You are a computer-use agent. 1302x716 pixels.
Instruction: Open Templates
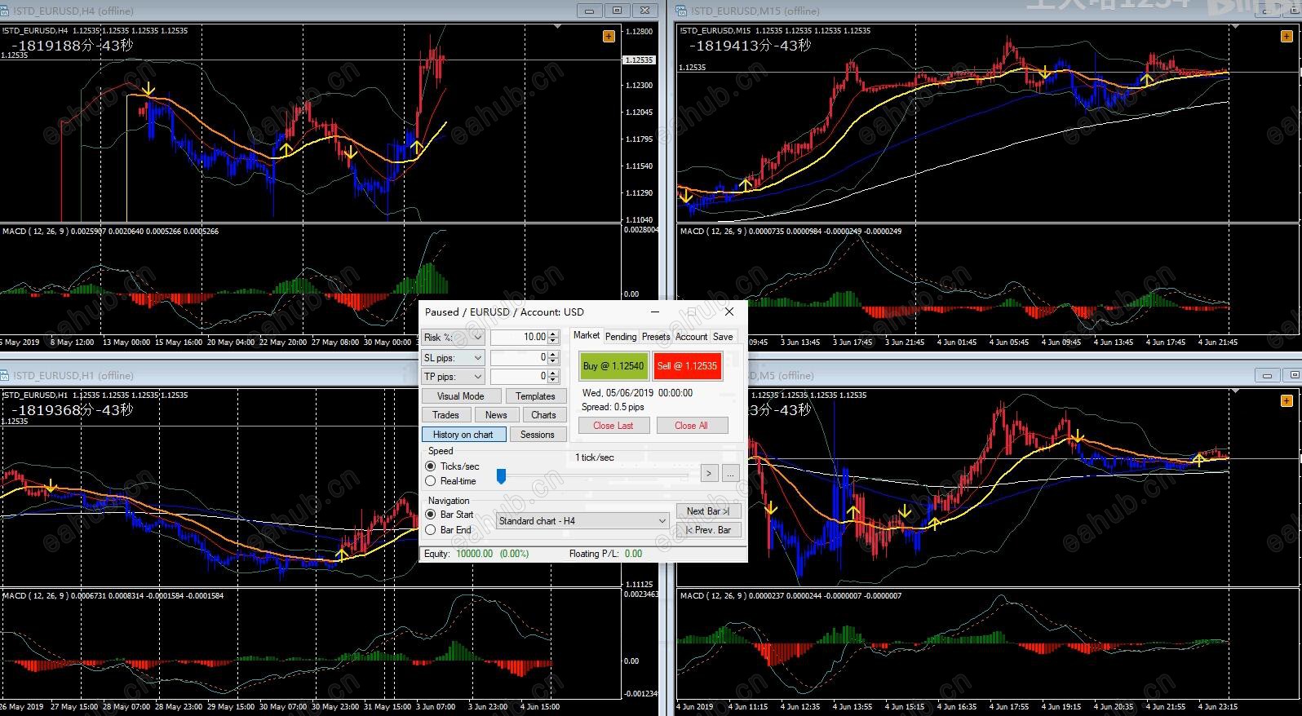coord(535,396)
